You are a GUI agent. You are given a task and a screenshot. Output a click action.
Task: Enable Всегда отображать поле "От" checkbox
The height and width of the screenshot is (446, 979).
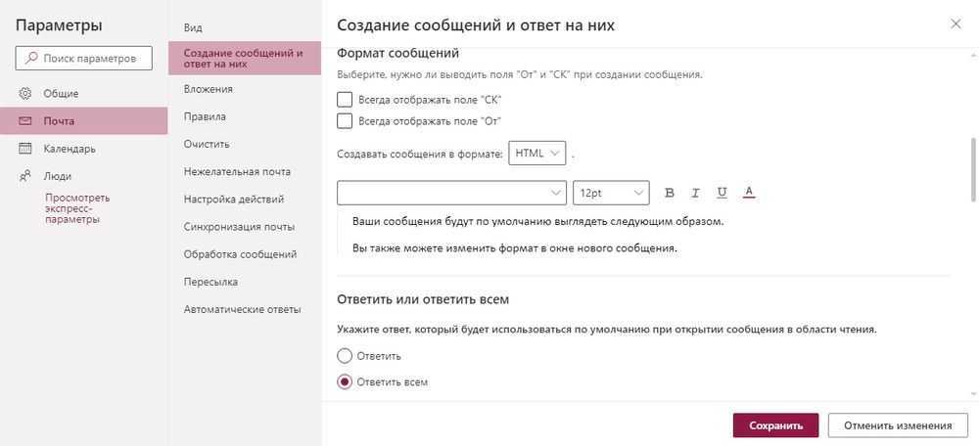click(345, 121)
